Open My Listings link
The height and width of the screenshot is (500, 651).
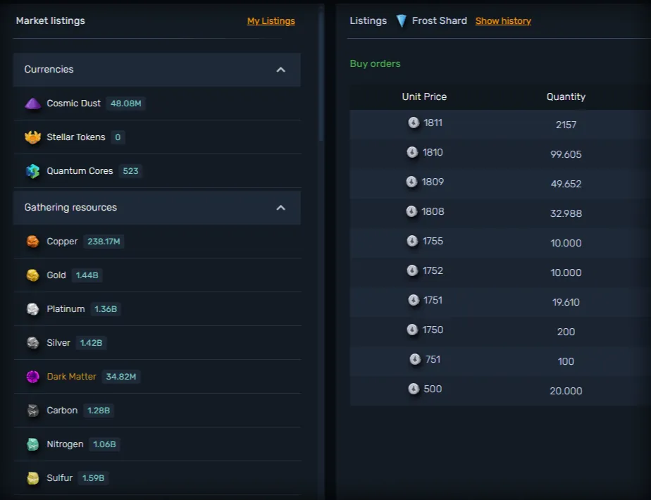[x=271, y=21]
